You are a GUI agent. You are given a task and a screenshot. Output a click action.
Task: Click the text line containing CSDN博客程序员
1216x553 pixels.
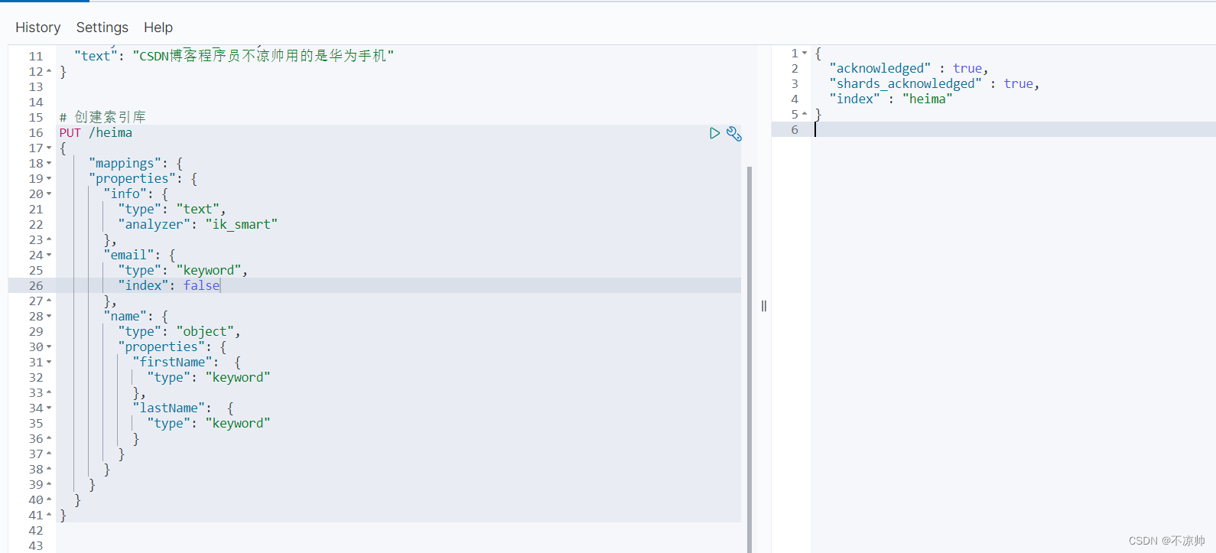tap(234, 56)
